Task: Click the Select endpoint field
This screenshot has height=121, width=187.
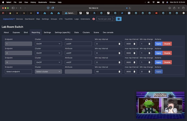Action: pos(18,72)
